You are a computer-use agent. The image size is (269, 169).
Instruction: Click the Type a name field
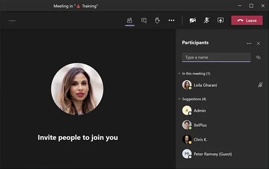pyautogui.click(x=216, y=57)
